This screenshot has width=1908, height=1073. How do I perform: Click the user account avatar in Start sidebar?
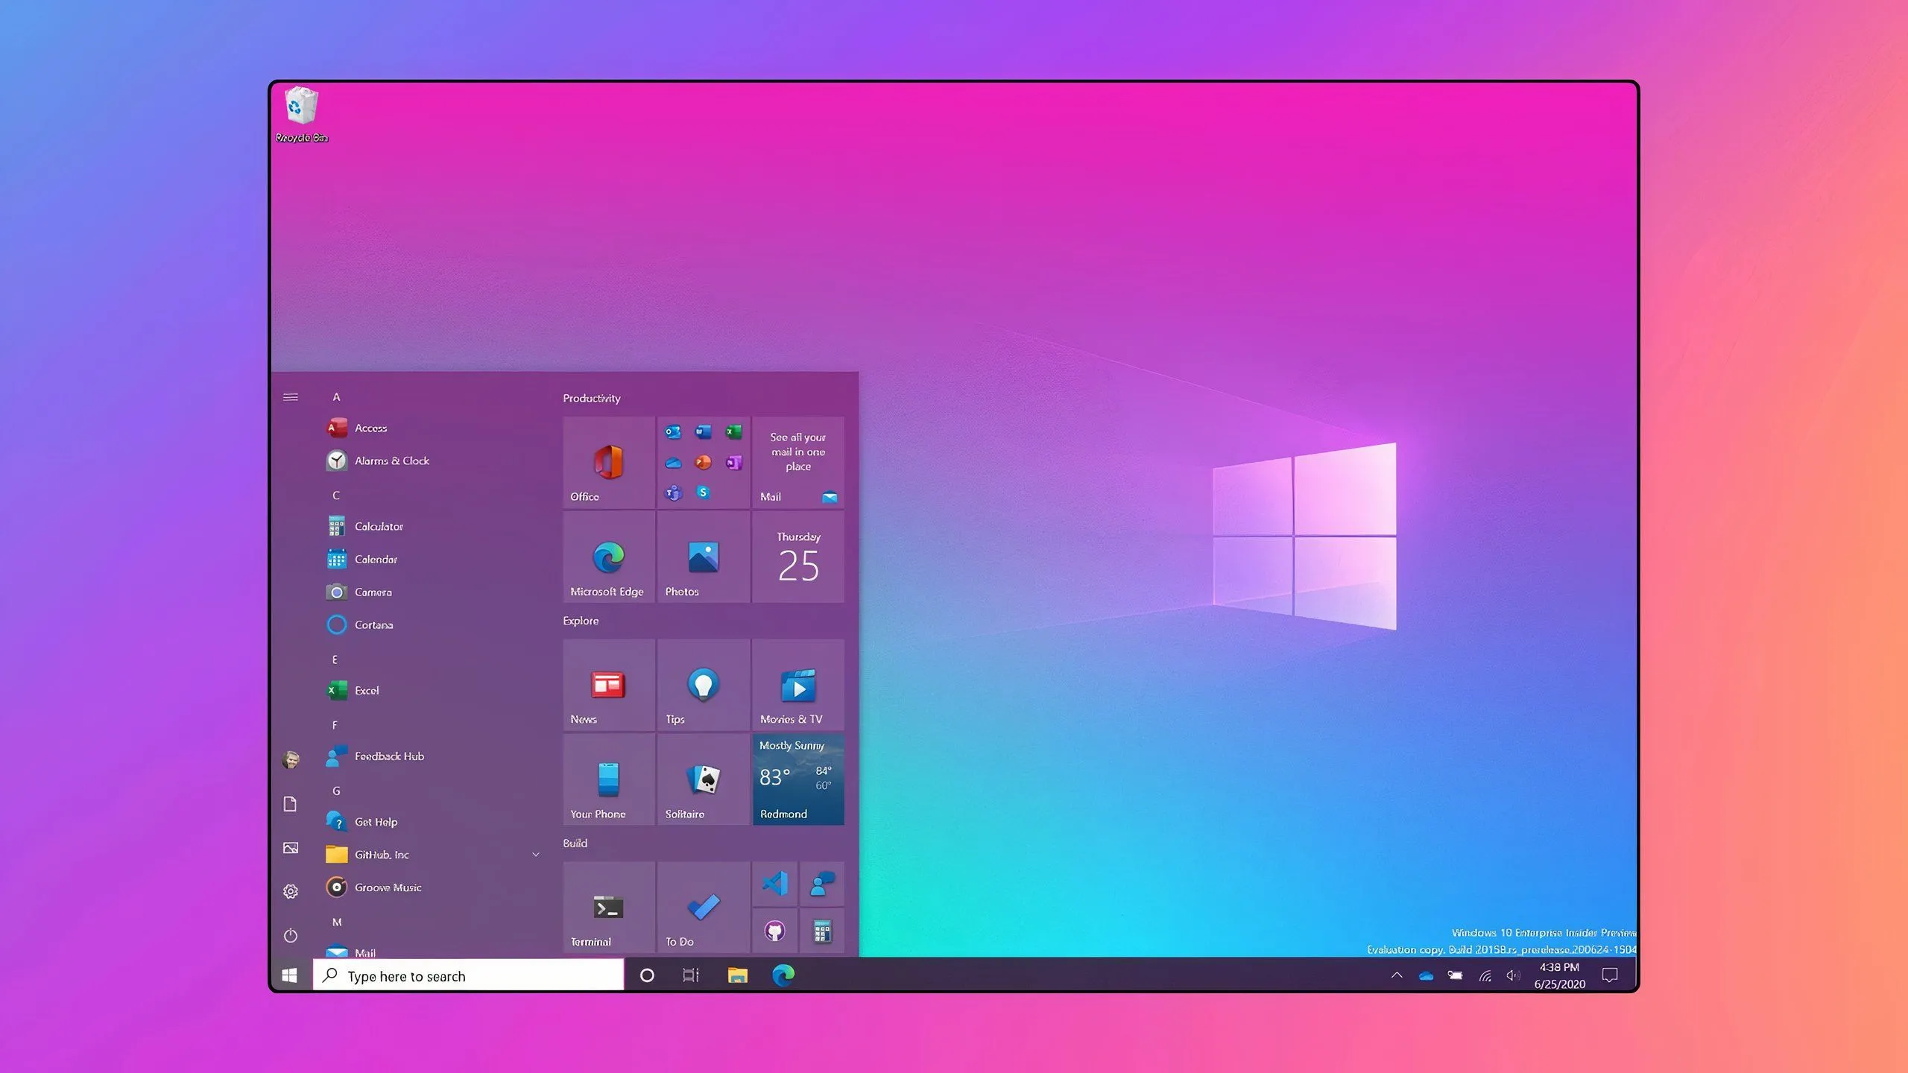tap(291, 759)
